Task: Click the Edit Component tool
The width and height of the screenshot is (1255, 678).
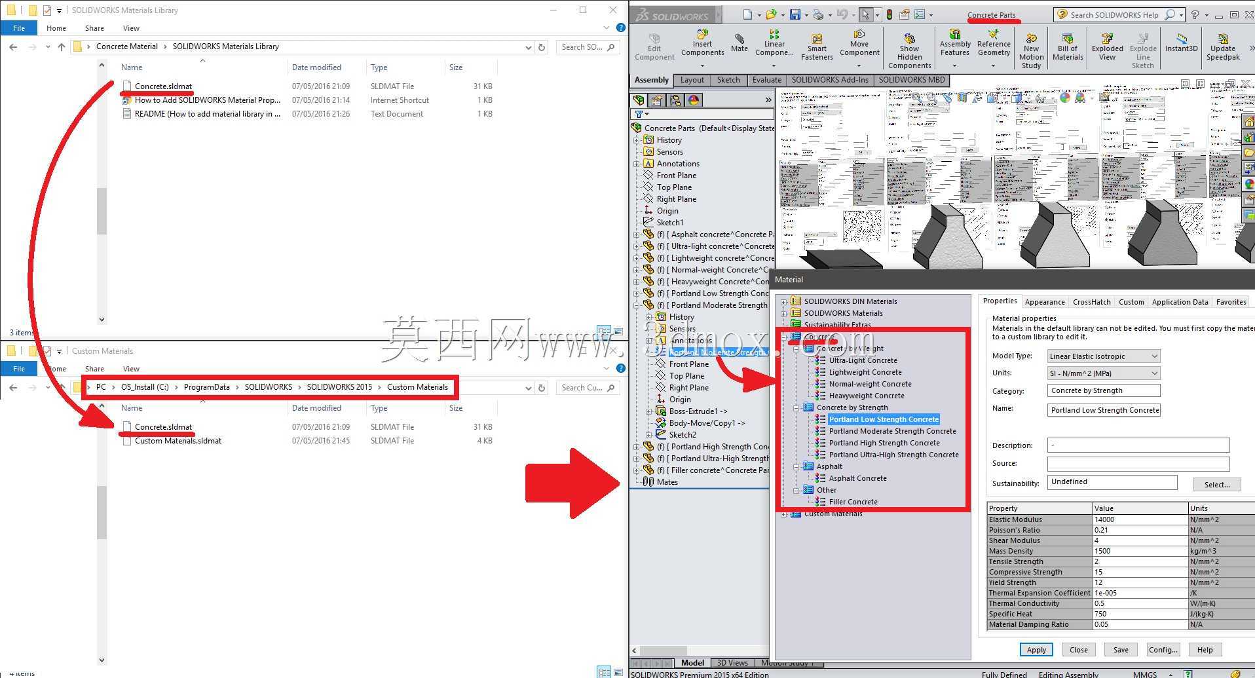Action: coord(654,47)
